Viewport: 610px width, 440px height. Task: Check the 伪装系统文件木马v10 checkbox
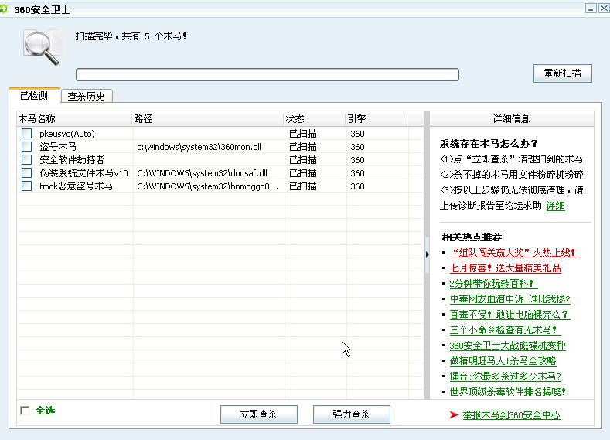tap(26, 173)
